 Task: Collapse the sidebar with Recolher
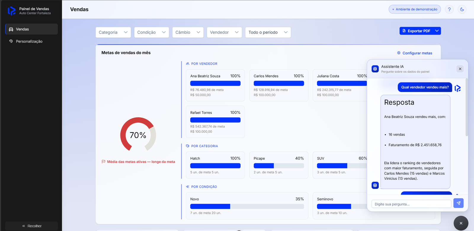tap(31, 226)
